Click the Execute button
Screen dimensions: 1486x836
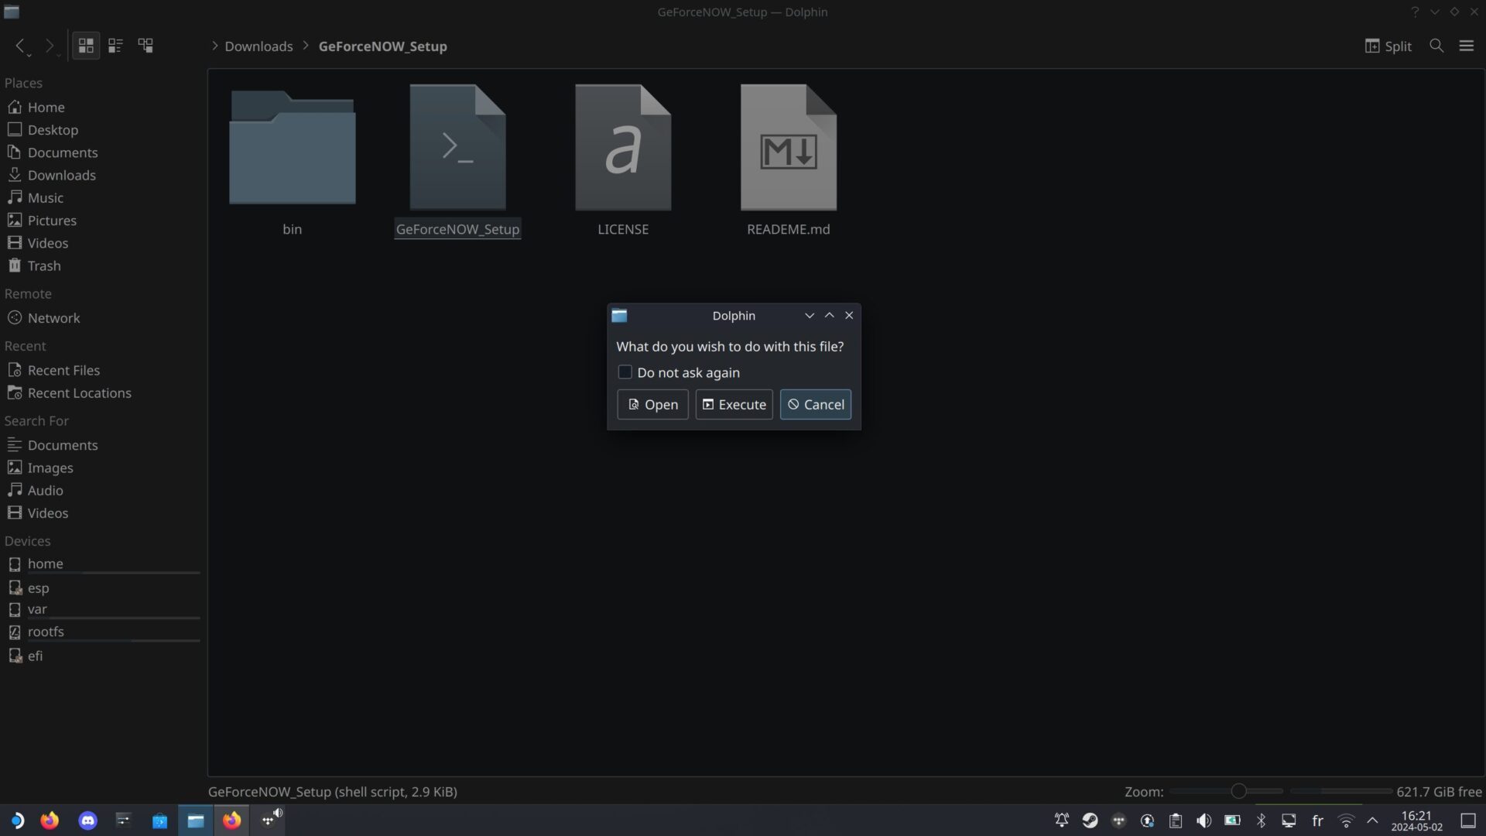pos(734,405)
